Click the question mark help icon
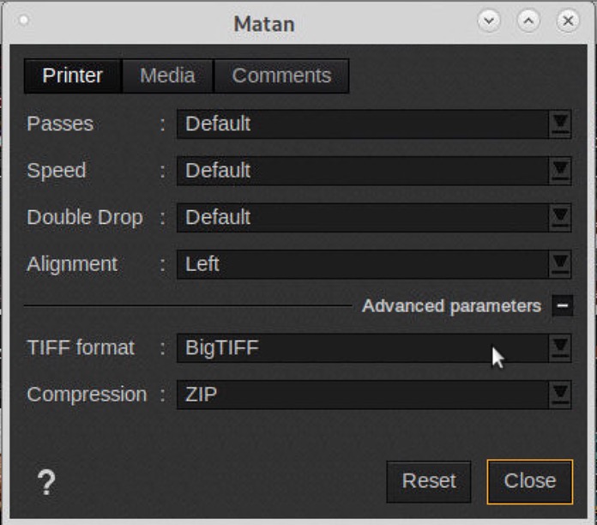Image resolution: width=597 pixels, height=525 pixels. (x=46, y=483)
